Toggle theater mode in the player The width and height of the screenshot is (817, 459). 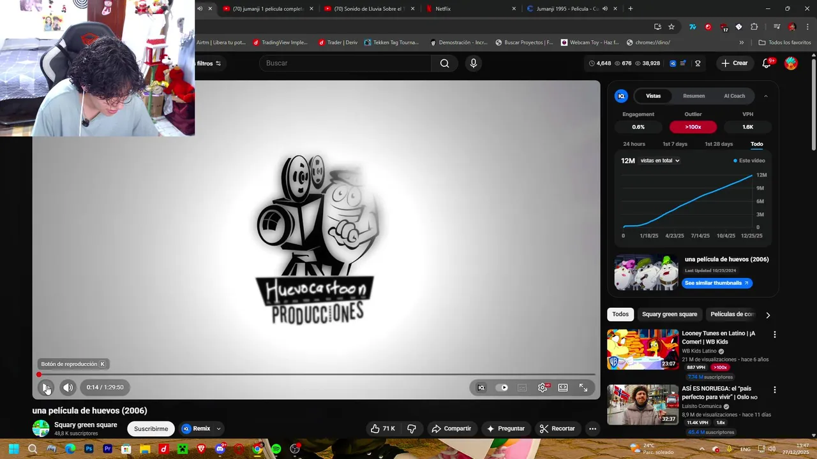click(x=563, y=388)
